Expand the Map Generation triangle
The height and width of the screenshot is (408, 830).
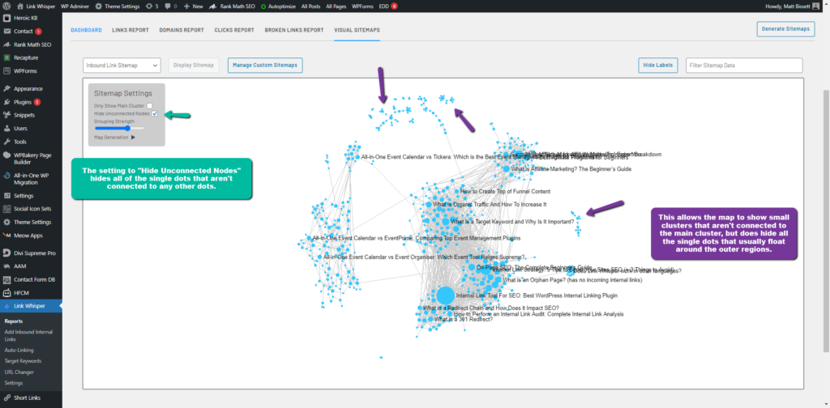133,138
